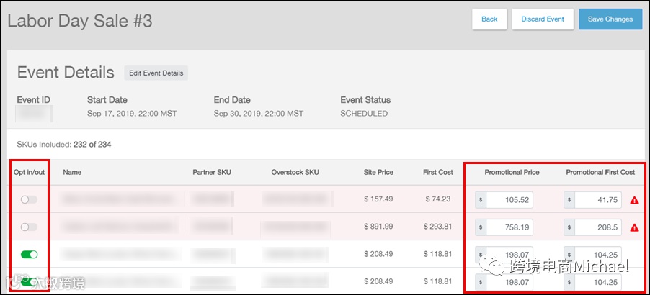This screenshot has height=295, width=650.
Task: Edit the promotional price field showing 105.52
Action: pyautogui.click(x=509, y=200)
